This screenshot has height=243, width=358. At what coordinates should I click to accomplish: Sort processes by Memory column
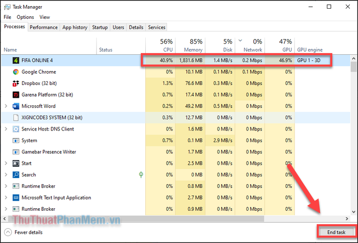pyautogui.click(x=190, y=46)
